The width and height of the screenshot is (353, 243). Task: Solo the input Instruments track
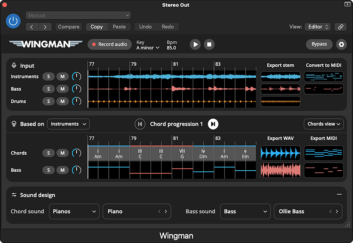click(48, 77)
